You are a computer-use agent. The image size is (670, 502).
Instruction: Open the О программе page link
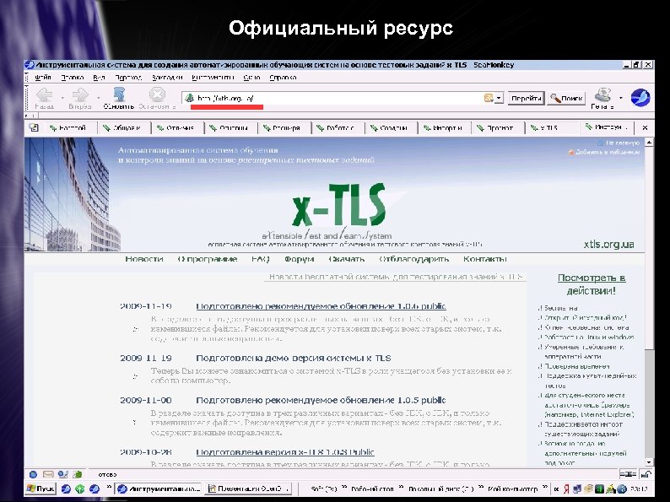click(208, 259)
